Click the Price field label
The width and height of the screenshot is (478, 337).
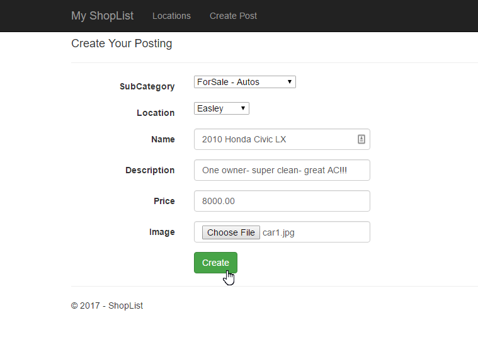164,201
